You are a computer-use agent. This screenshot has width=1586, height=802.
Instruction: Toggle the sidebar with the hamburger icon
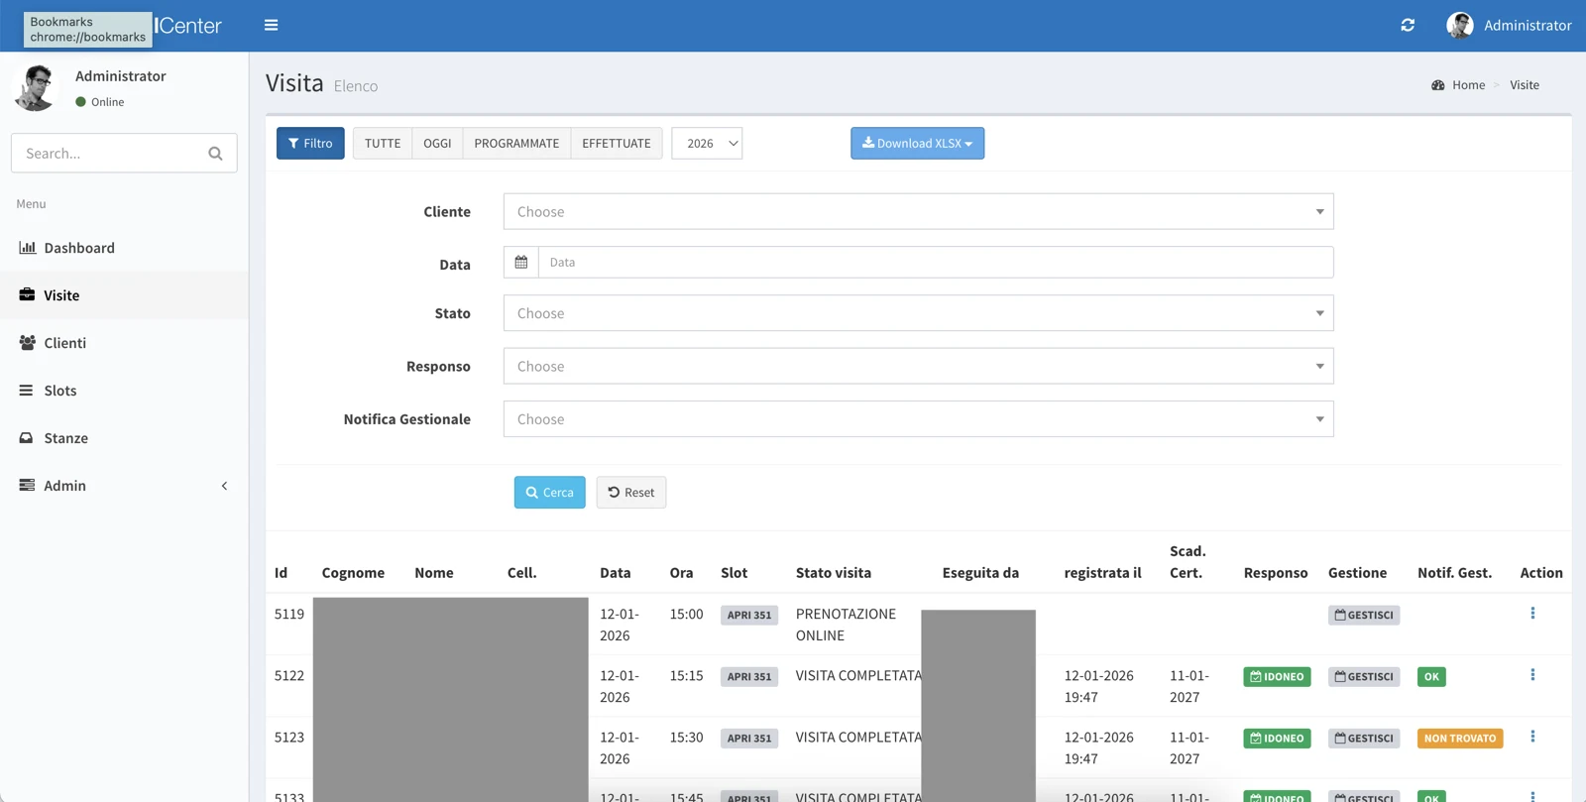pyautogui.click(x=271, y=25)
